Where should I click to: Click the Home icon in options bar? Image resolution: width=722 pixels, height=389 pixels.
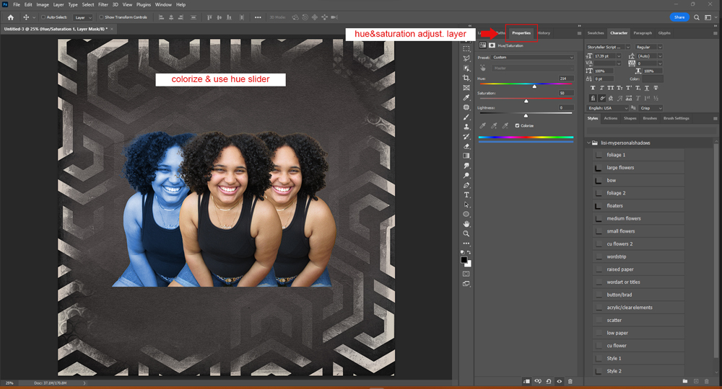tap(11, 17)
